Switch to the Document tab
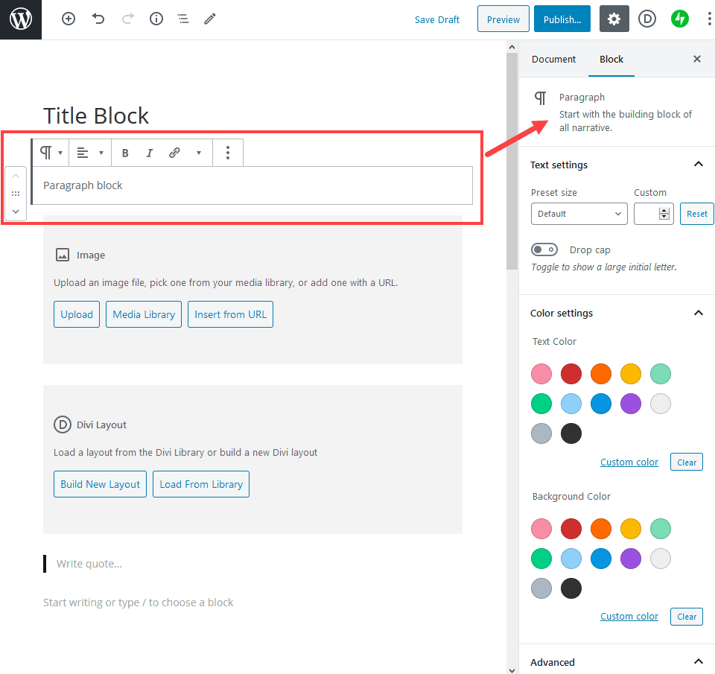Image resolution: width=715 pixels, height=674 pixels. coord(553,59)
